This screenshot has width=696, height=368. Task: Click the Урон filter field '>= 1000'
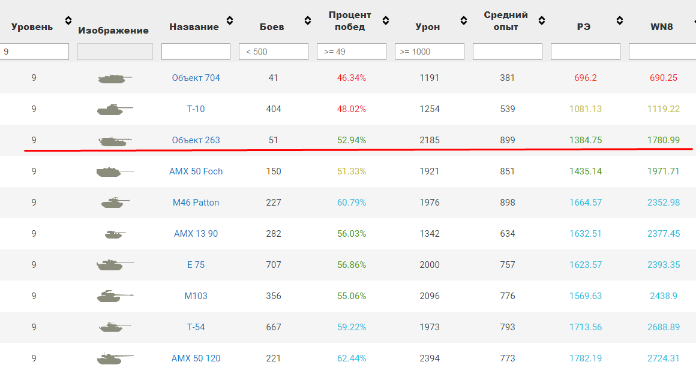(x=430, y=52)
